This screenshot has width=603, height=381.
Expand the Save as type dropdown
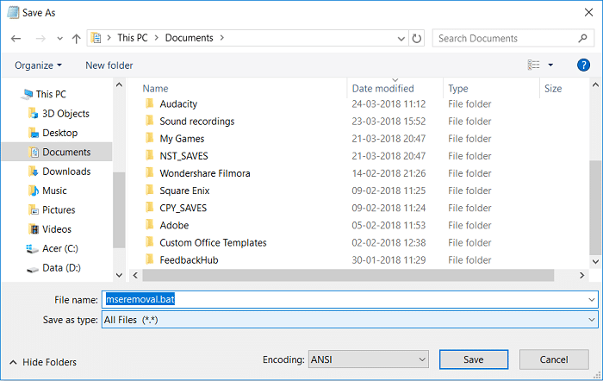(591, 320)
